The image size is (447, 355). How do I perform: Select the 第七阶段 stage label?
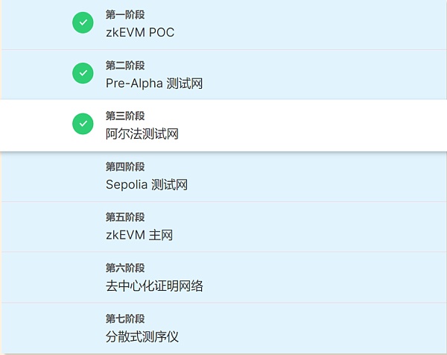tap(125, 318)
